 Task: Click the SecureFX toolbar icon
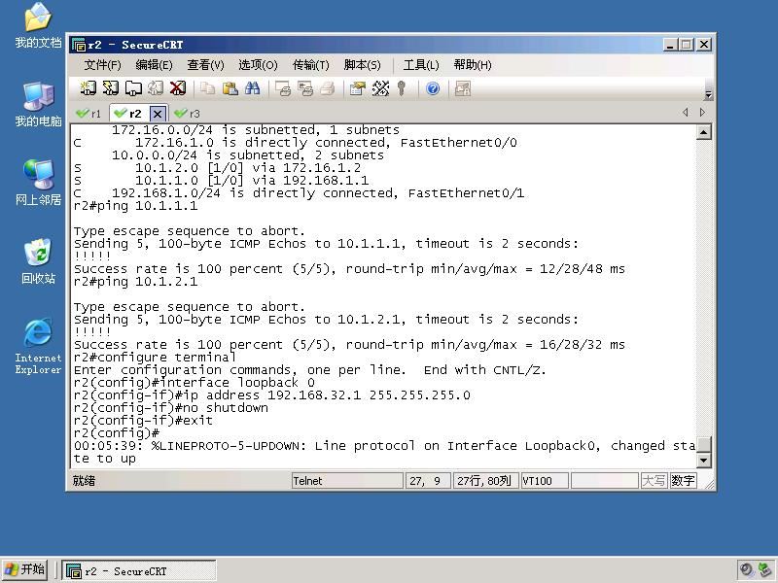[463, 88]
